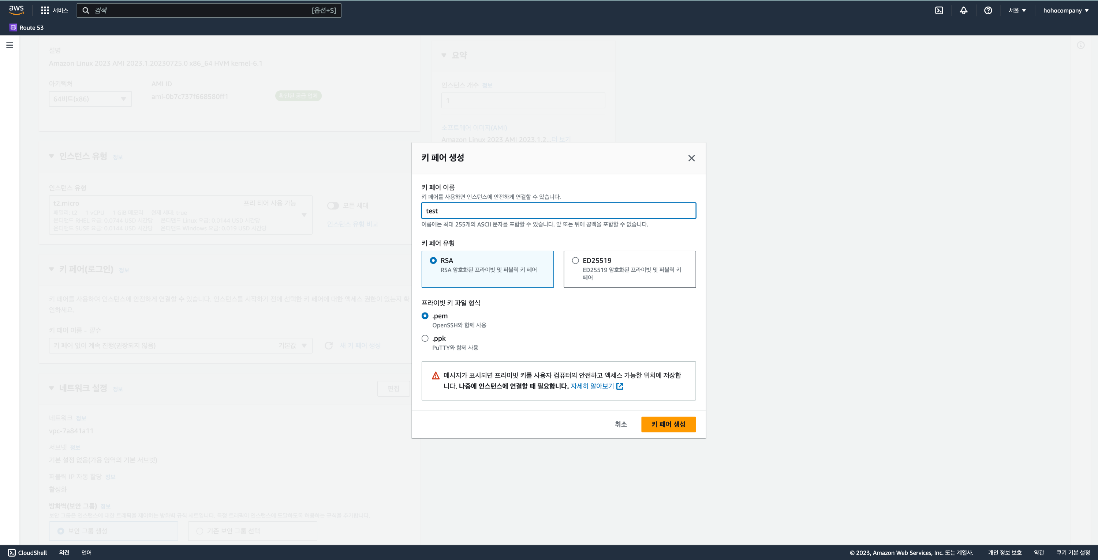Close the key pair creation dialog
The height and width of the screenshot is (560, 1098).
(x=691, y=158)
